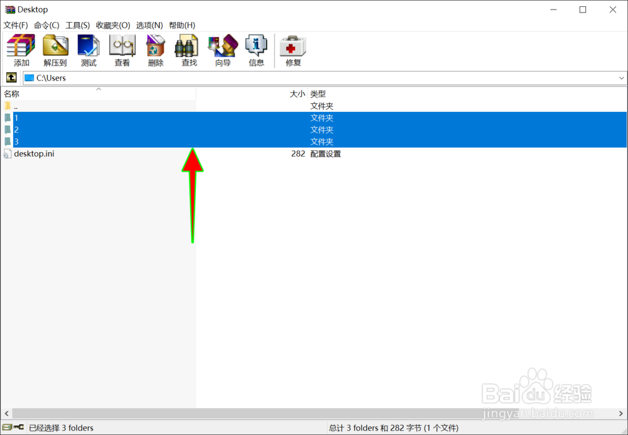Open the 工具(S) menu

(x=77, y=25)
